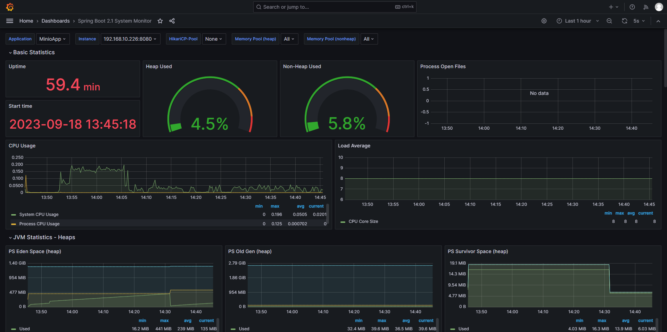The width and height of the screenshot is (667, 332).
Task: Toggle Process CPU Usage legend series
Action: click(39, 224)
